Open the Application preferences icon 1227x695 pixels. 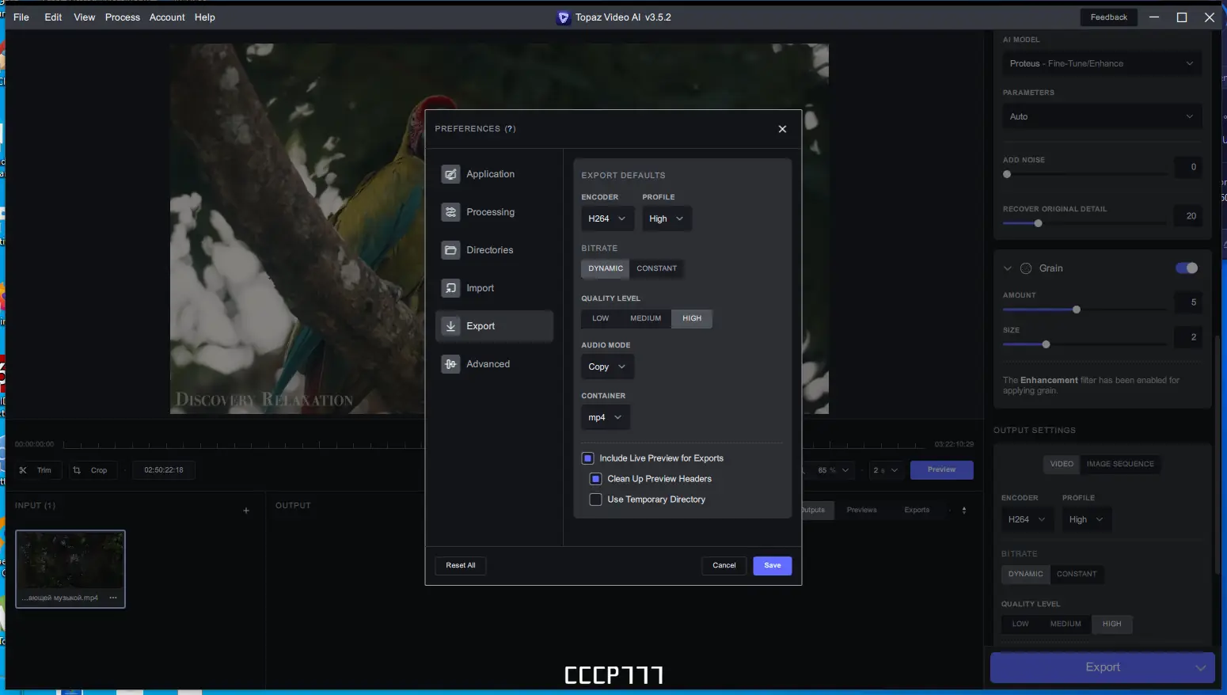tap(450, 174)
